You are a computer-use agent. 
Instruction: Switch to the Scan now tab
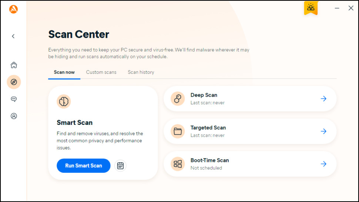click(64, 72)
